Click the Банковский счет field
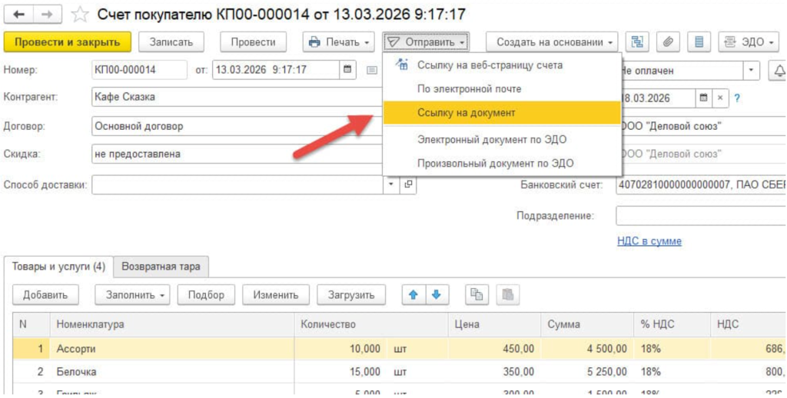This screenshot has height=398, width=787. [x=701, y=185]
